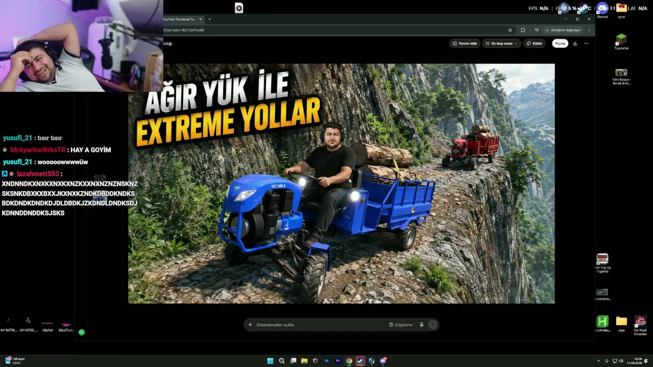Open the AutoHotkey desktop icon
Viewport: 653px width, 367px height.
coord(602,324)
